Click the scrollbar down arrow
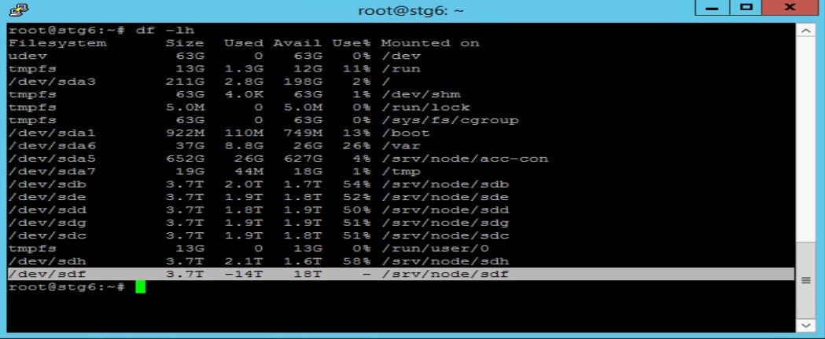This screenshot has width=825, height=339. (x=805, y=326)
